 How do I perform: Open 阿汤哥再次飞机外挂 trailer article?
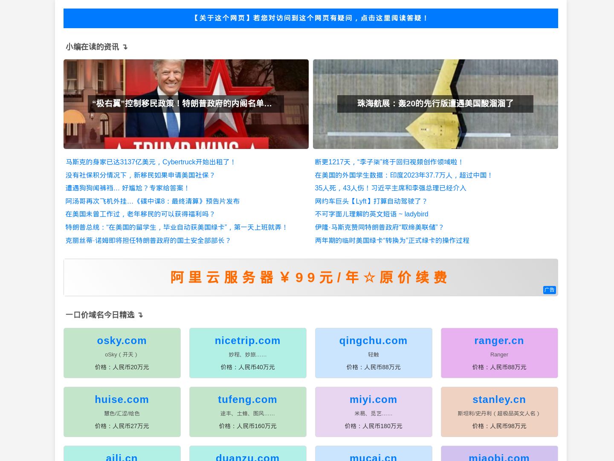pyautogui.click(x=152, y=201)
